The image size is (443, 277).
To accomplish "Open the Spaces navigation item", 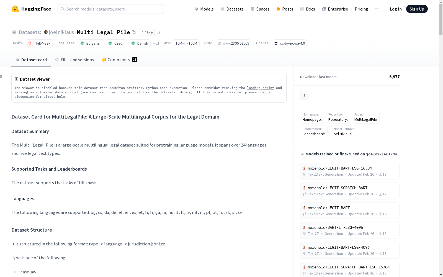I will coord(260,9).
